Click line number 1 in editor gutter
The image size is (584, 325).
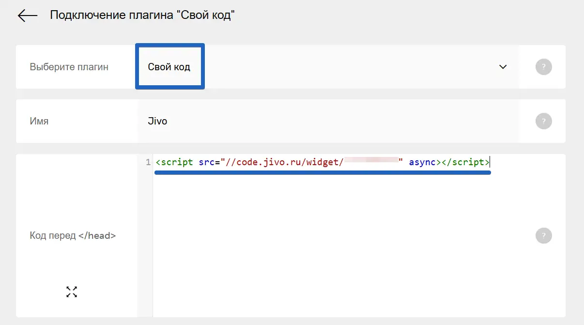click(148, 162)
